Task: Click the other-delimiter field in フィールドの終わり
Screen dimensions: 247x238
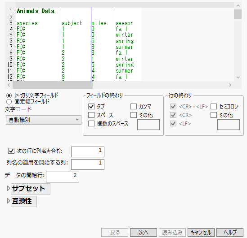Action: pos(148,125)
